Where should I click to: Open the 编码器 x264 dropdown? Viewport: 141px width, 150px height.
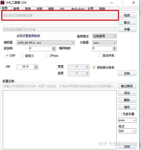[46, 43]
